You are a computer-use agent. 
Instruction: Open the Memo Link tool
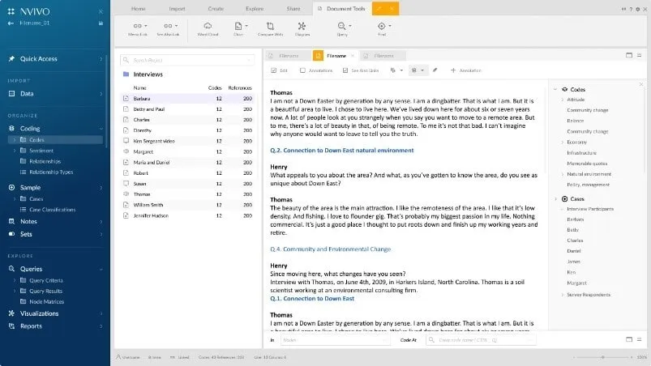click(138, 29)
